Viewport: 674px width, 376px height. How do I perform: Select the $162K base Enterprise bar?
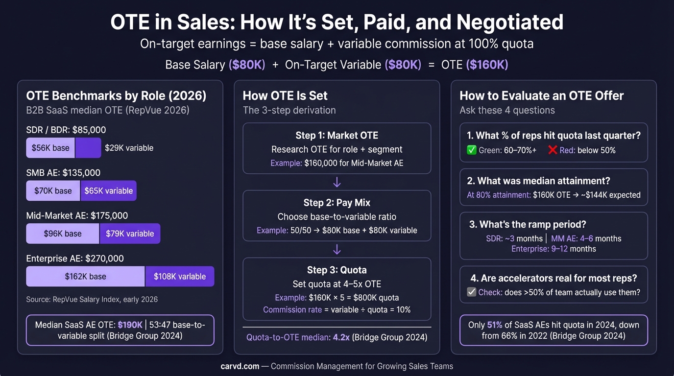pyautogui.click(x=86, y=277)
